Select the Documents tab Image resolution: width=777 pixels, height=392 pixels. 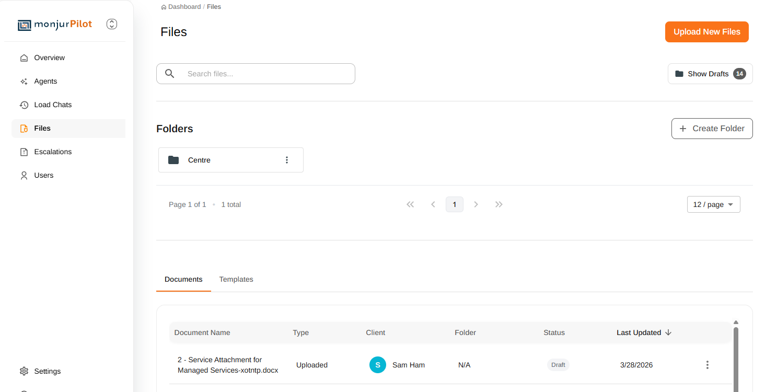(x=183, y=279)
